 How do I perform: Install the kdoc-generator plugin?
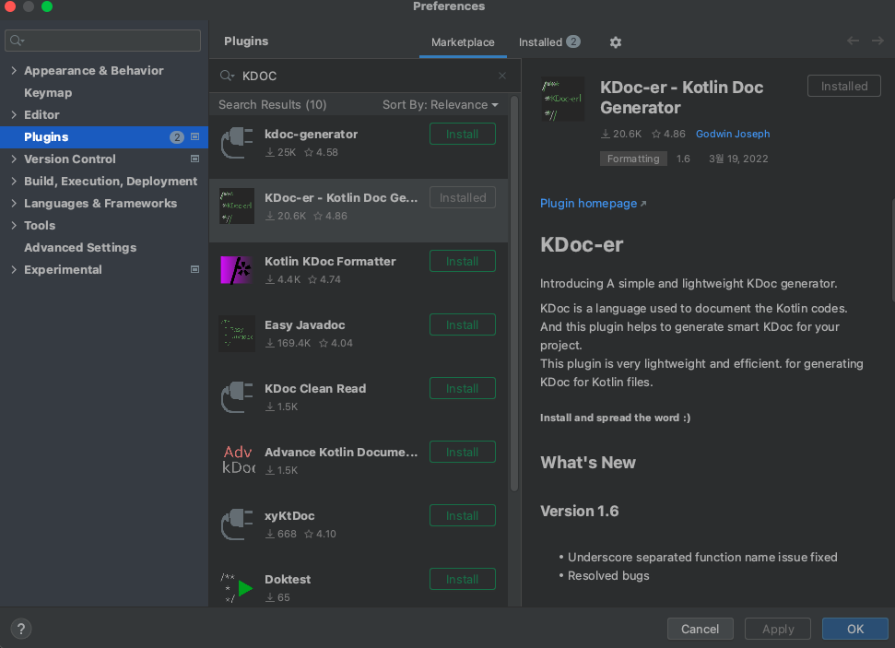[x=463, y=135]
